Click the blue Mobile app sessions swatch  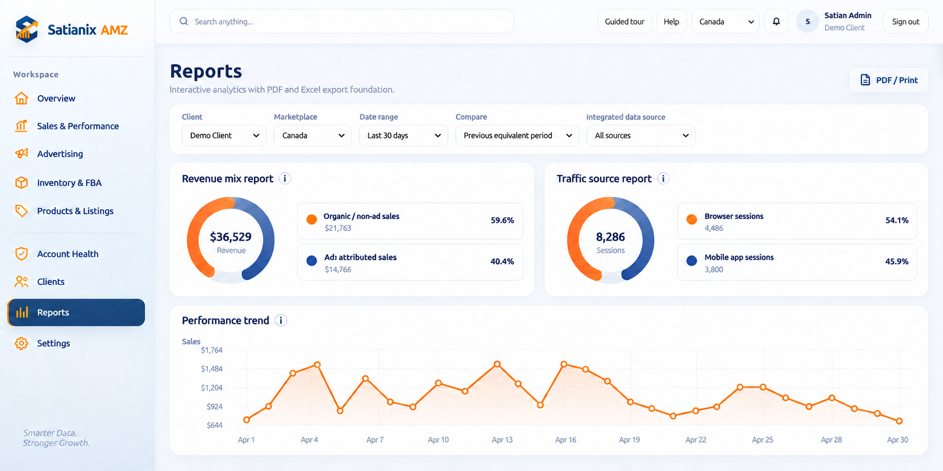tap(692, 261)
